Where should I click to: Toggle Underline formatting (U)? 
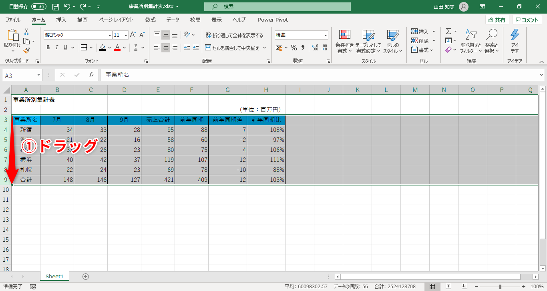click(65, 48)
